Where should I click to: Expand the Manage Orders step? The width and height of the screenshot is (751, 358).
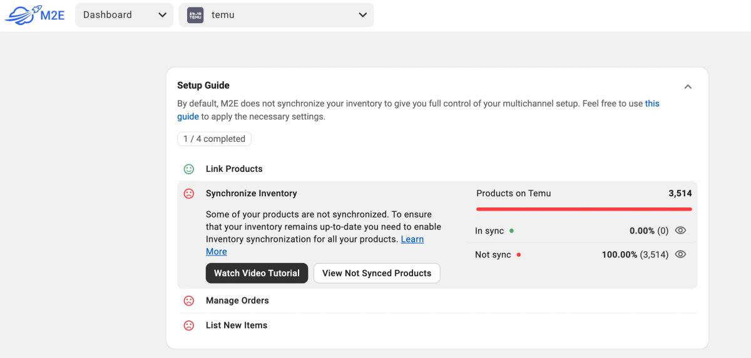click(x=237, y=301)
